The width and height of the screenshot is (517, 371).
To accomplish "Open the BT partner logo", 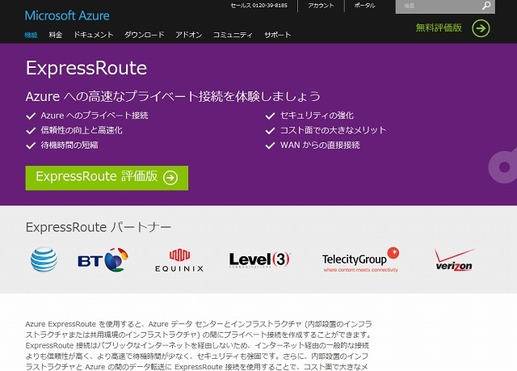I will tap(103, 260).
